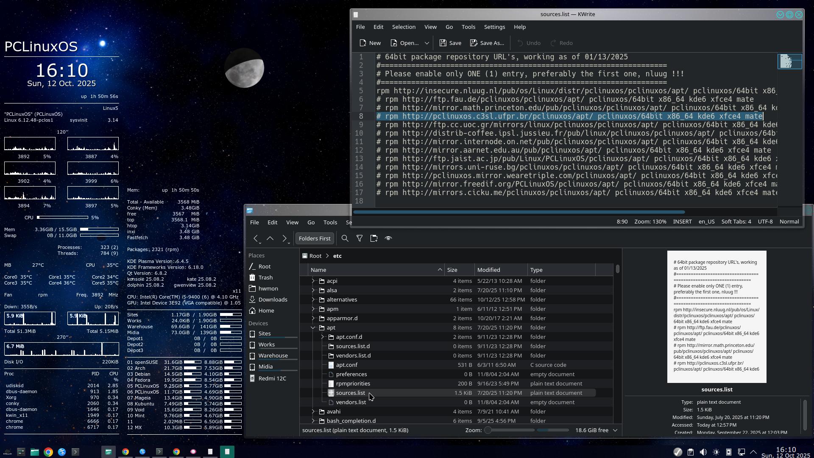Click the New document button in KWrite

pyautogui.click(x=370, y=43)
